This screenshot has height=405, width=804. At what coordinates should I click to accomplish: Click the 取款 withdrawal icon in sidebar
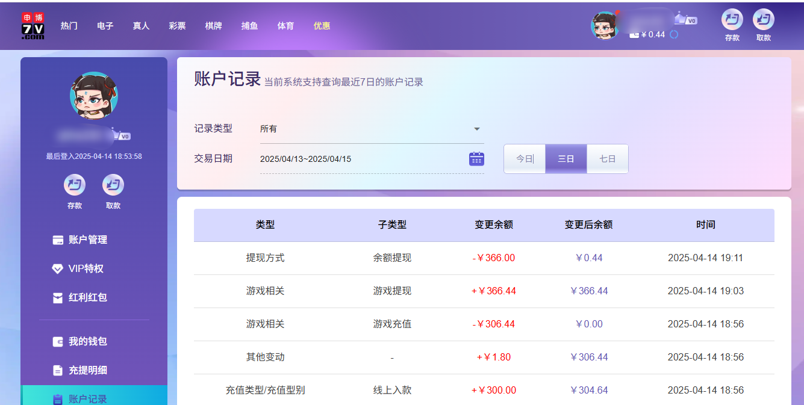click(113, 185)
